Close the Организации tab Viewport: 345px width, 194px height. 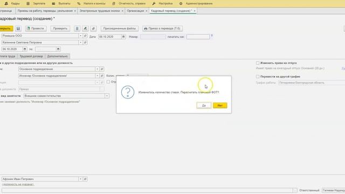click(146, 11)
